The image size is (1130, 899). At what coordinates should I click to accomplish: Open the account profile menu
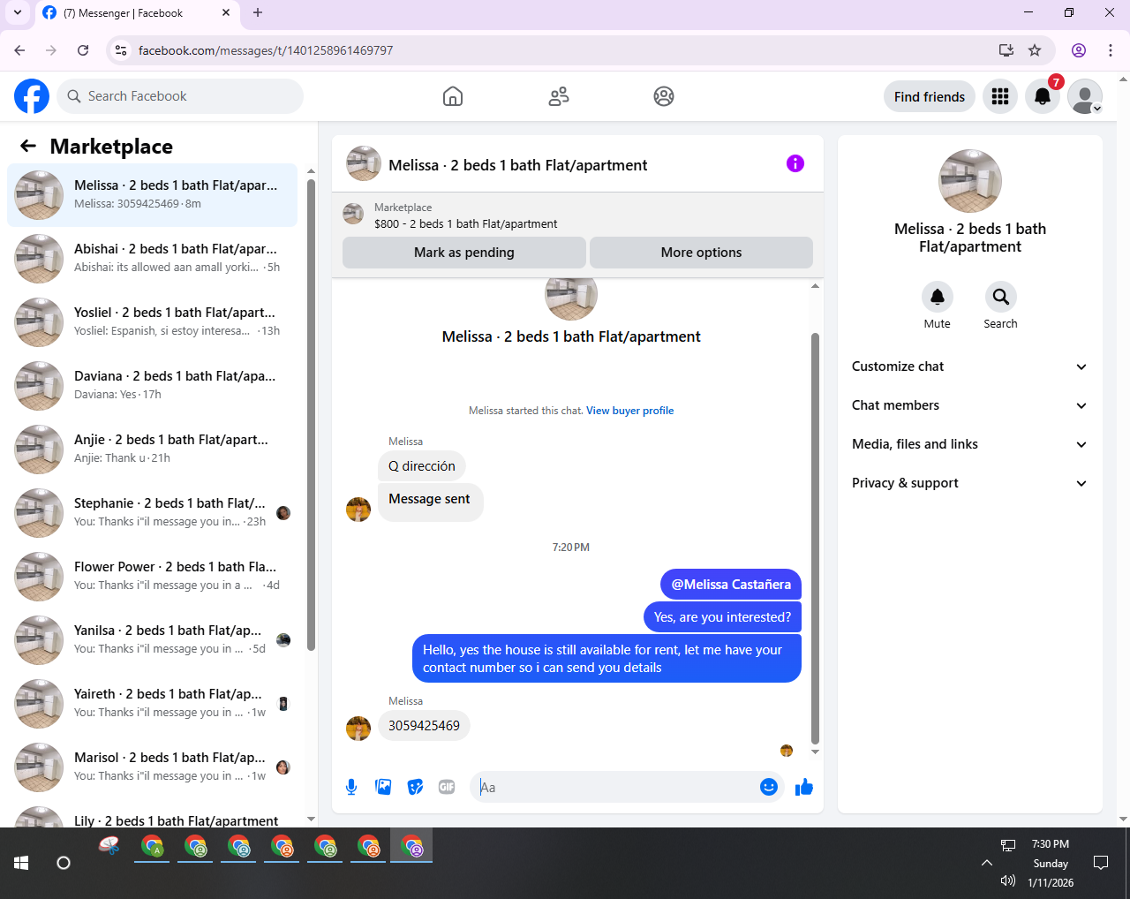coord(1085,96)
